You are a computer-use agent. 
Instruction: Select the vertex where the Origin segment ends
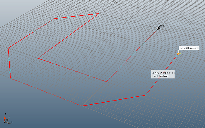[x=106, y=81]
